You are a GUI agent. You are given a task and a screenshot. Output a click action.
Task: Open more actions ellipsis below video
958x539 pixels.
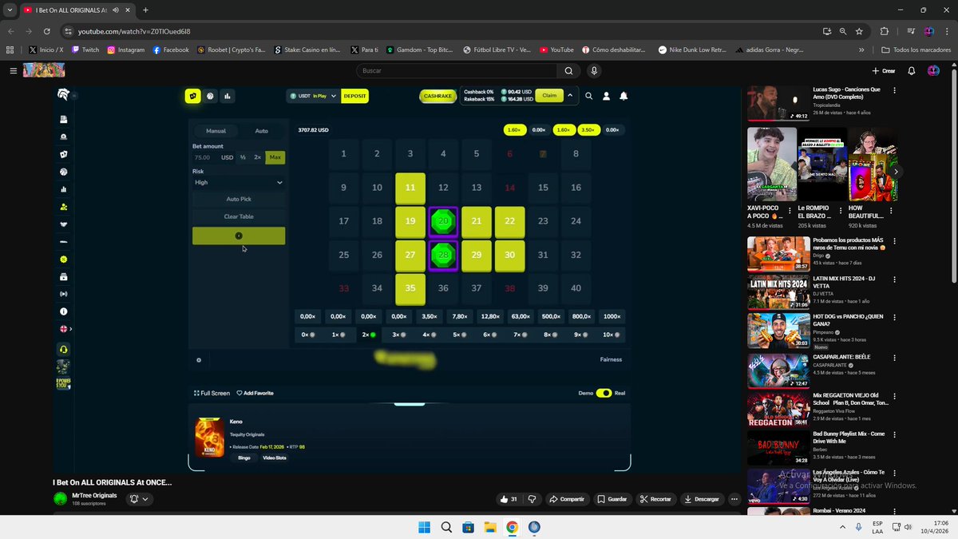pyautogui.click(x=734, y=499)
